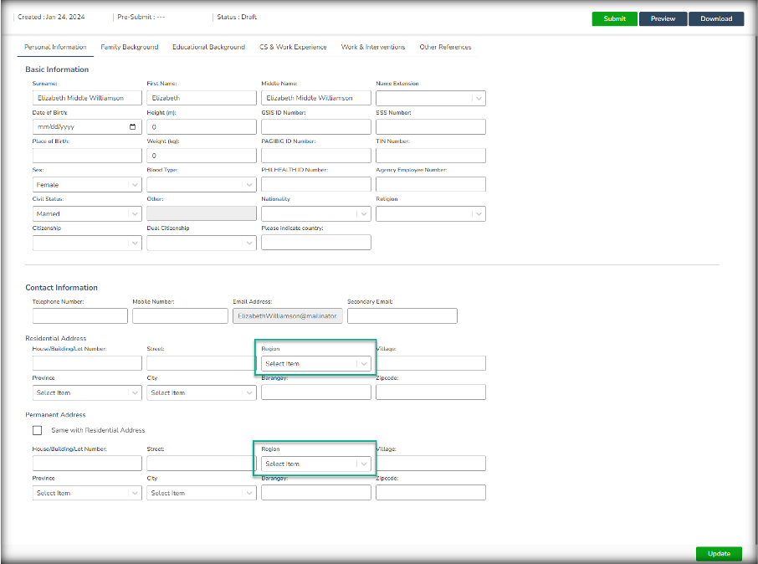Expand the Blood Type dropdown
Viewport: 758px width, 564px height.
coord(201,185)
